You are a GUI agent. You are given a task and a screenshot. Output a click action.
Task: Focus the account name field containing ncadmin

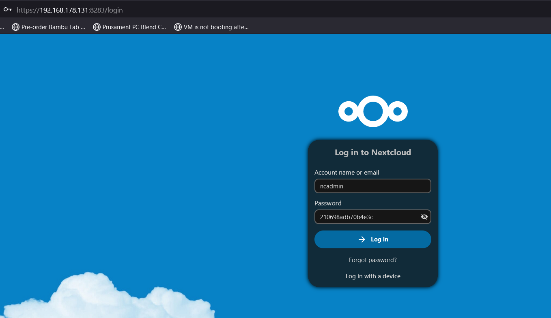(372, 186)
